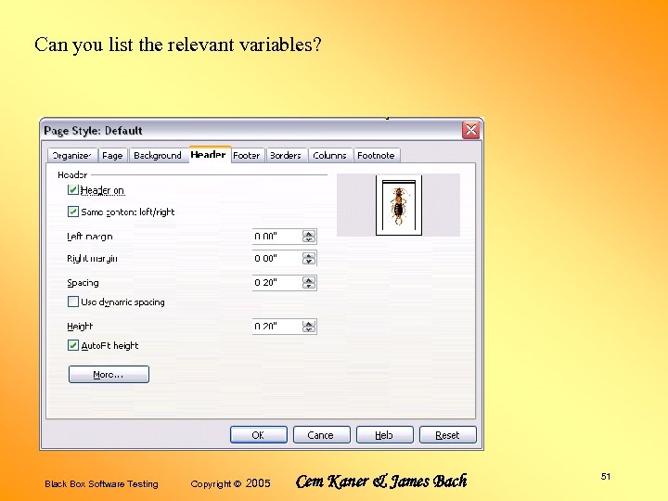This screenshot has width=668, height=501.
Task: Select the Background tab
Action: 158,156
